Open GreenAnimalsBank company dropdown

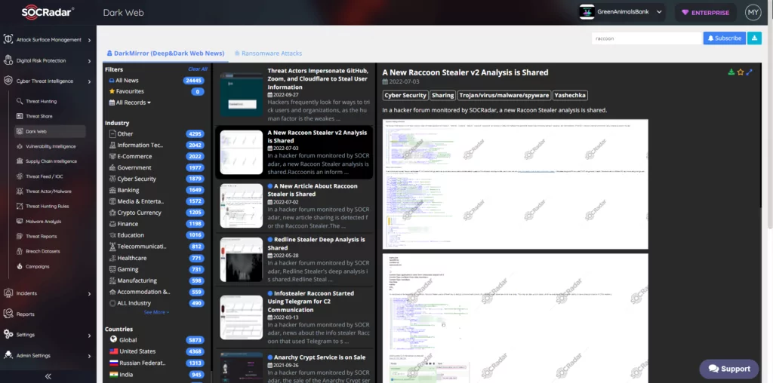(x=622, y=12)
